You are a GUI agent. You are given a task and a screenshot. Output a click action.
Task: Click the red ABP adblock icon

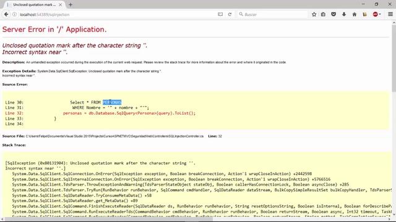point(376,14)
